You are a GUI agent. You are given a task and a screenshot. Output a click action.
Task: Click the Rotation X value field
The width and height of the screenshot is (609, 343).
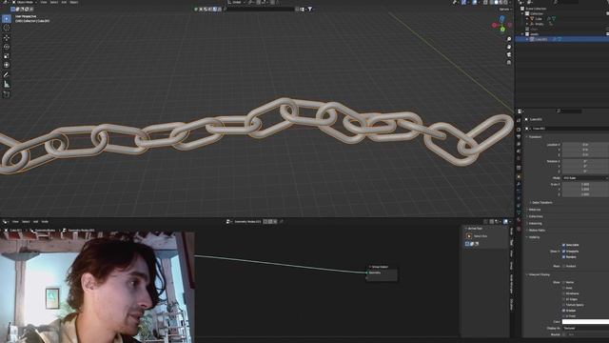click(x=585, y=161)
